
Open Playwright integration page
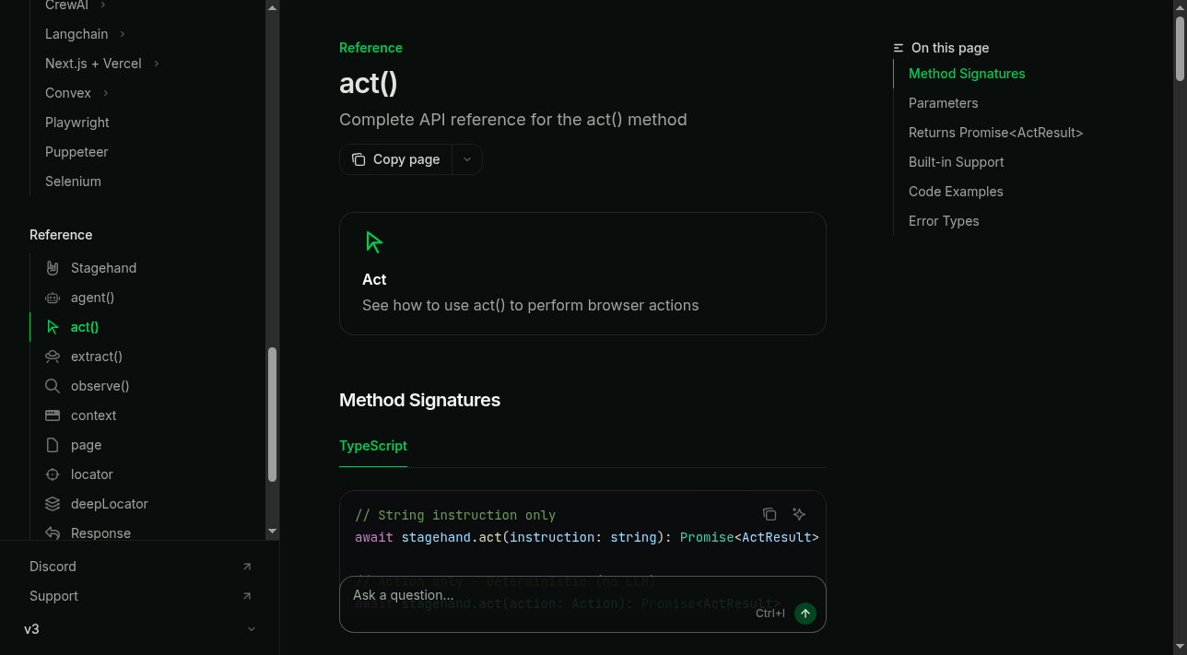point(77,123)
